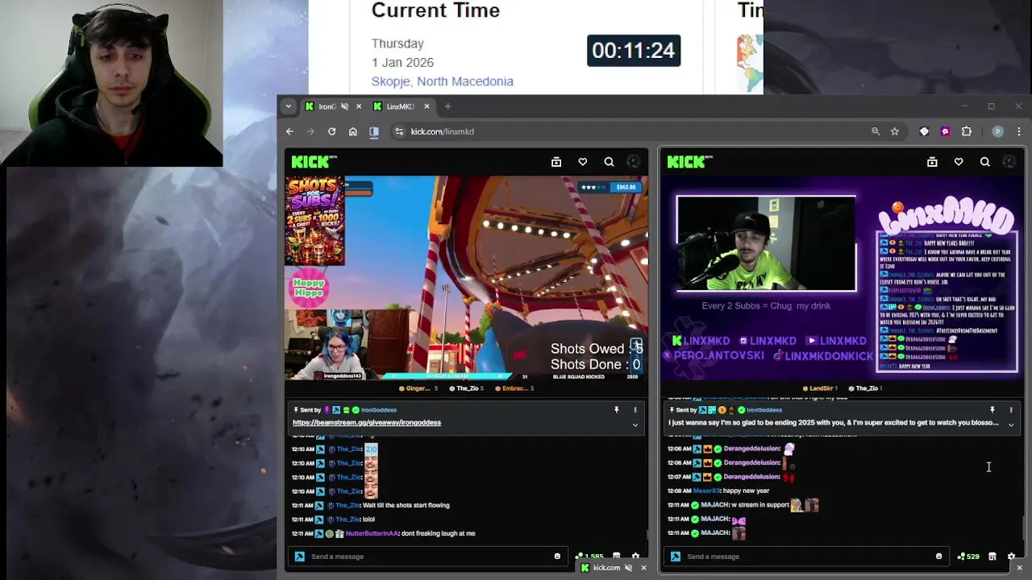
Task: Open right pinned message three-dot menu
Action: point(1011,410)
